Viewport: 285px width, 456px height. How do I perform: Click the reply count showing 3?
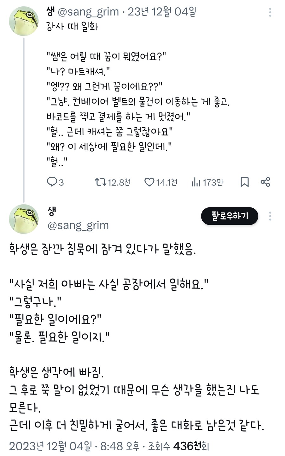tap(56, 182)
